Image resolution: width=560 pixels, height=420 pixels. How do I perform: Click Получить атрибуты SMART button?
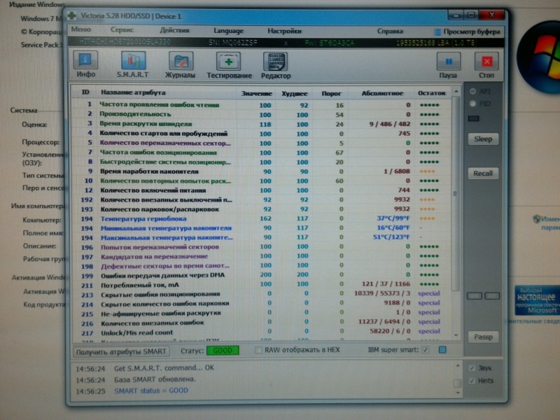(121, 351)
